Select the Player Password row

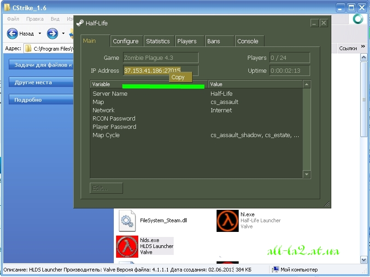pyautogui.click(x=196, y=127)
